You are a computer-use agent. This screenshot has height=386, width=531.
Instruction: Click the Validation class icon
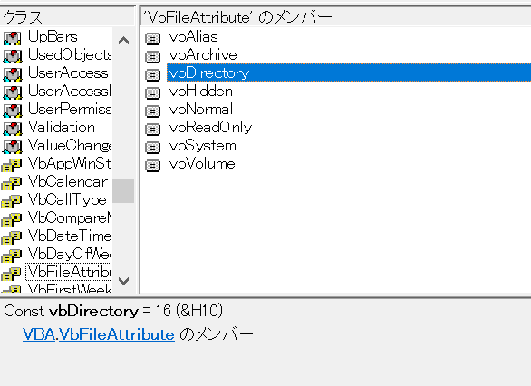13,129
